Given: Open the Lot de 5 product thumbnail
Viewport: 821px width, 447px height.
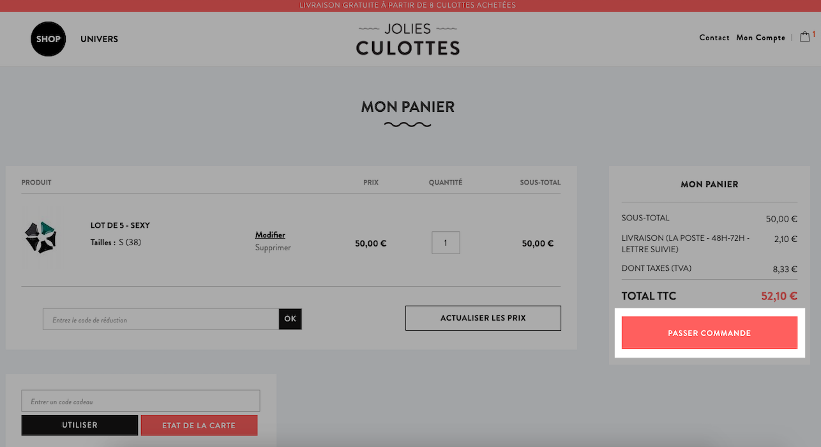Looking at the screenshot, I should 41,237.
